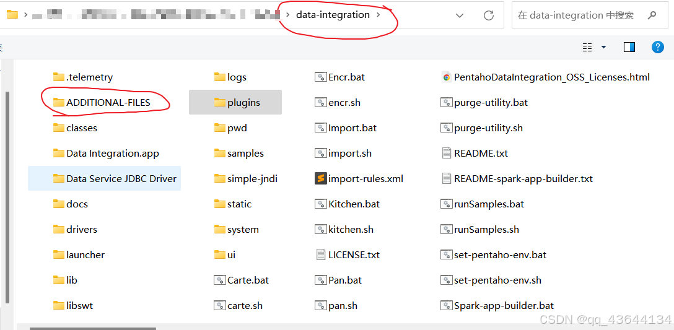The height and width of the screenshot is (330, 674).
Task: Select README.txt file
Action: pyautogui.click(x=475, y=154)
